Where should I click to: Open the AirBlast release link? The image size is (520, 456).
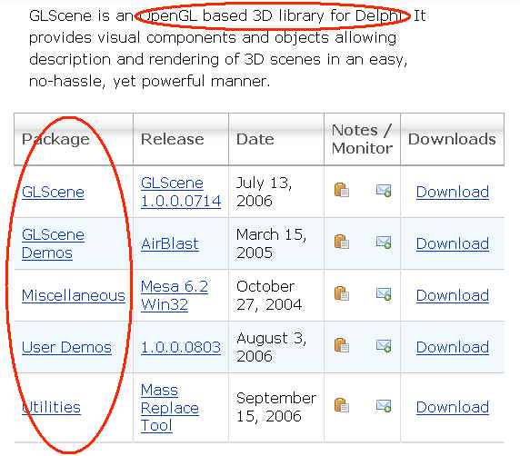tap(170, 244)
